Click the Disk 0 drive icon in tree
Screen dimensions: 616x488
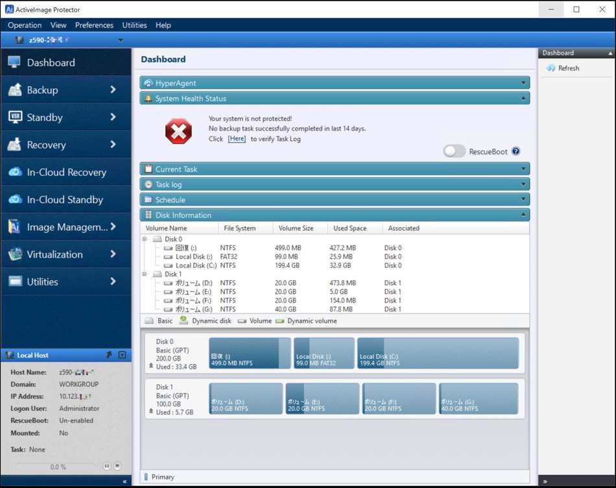[157, 239]
